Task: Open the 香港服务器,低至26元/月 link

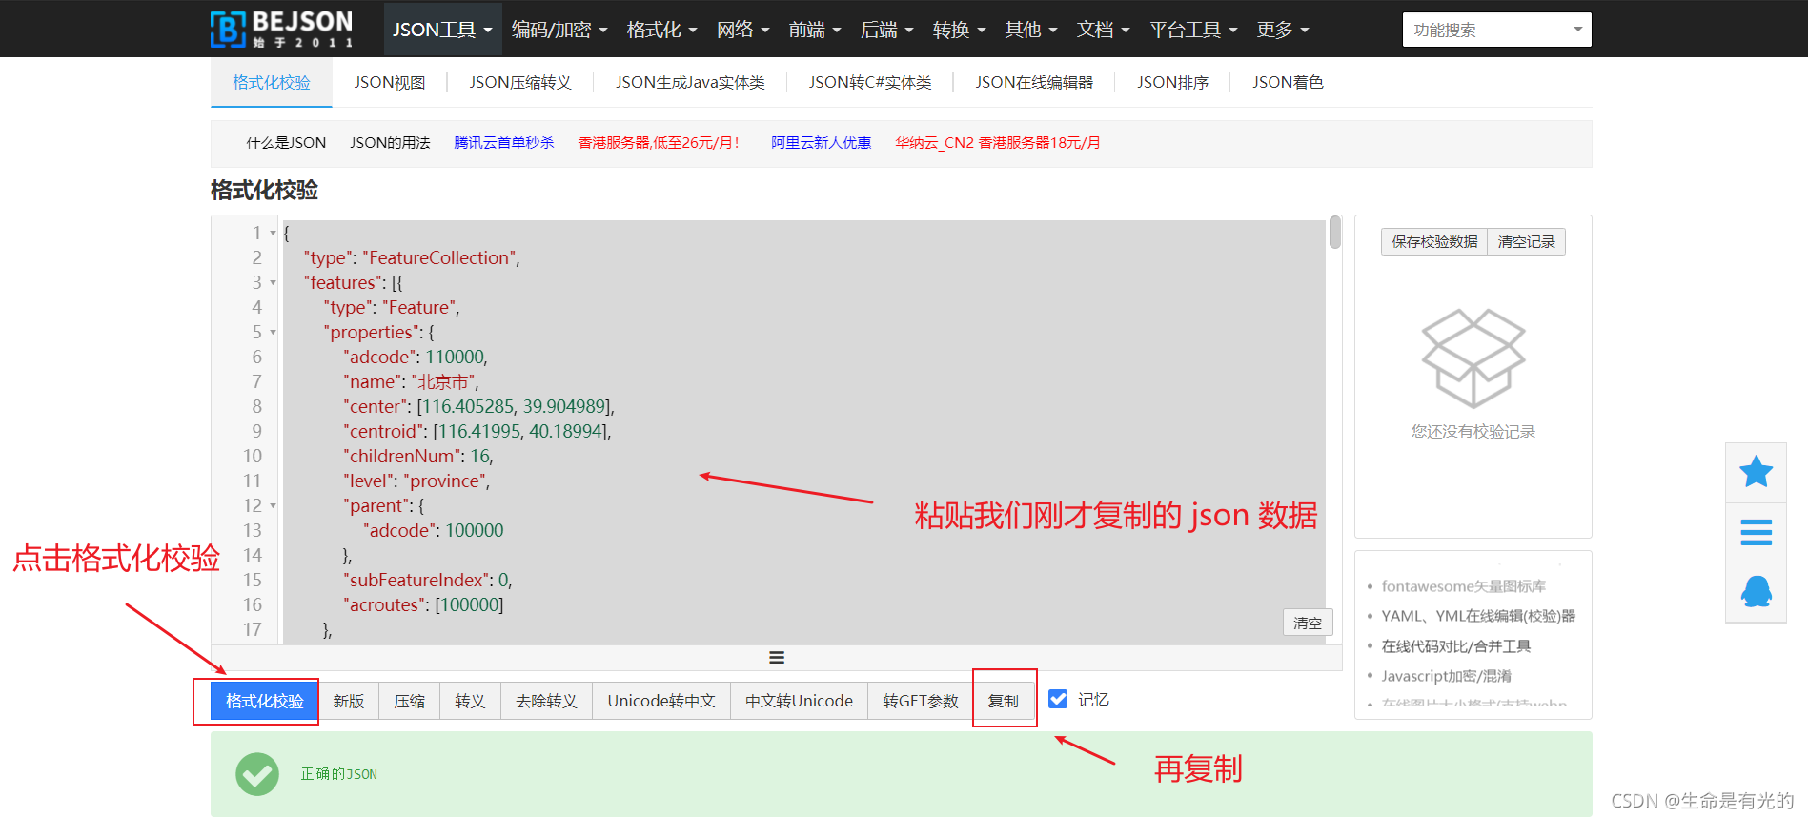Action: tap(659, 142)
